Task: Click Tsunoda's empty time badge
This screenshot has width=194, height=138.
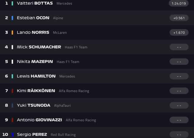Action: [179, 105]
